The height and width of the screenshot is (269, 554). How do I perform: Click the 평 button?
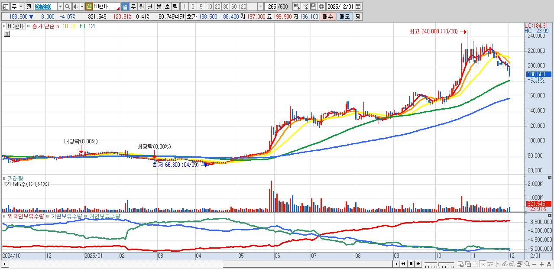[x=358, y=16]
